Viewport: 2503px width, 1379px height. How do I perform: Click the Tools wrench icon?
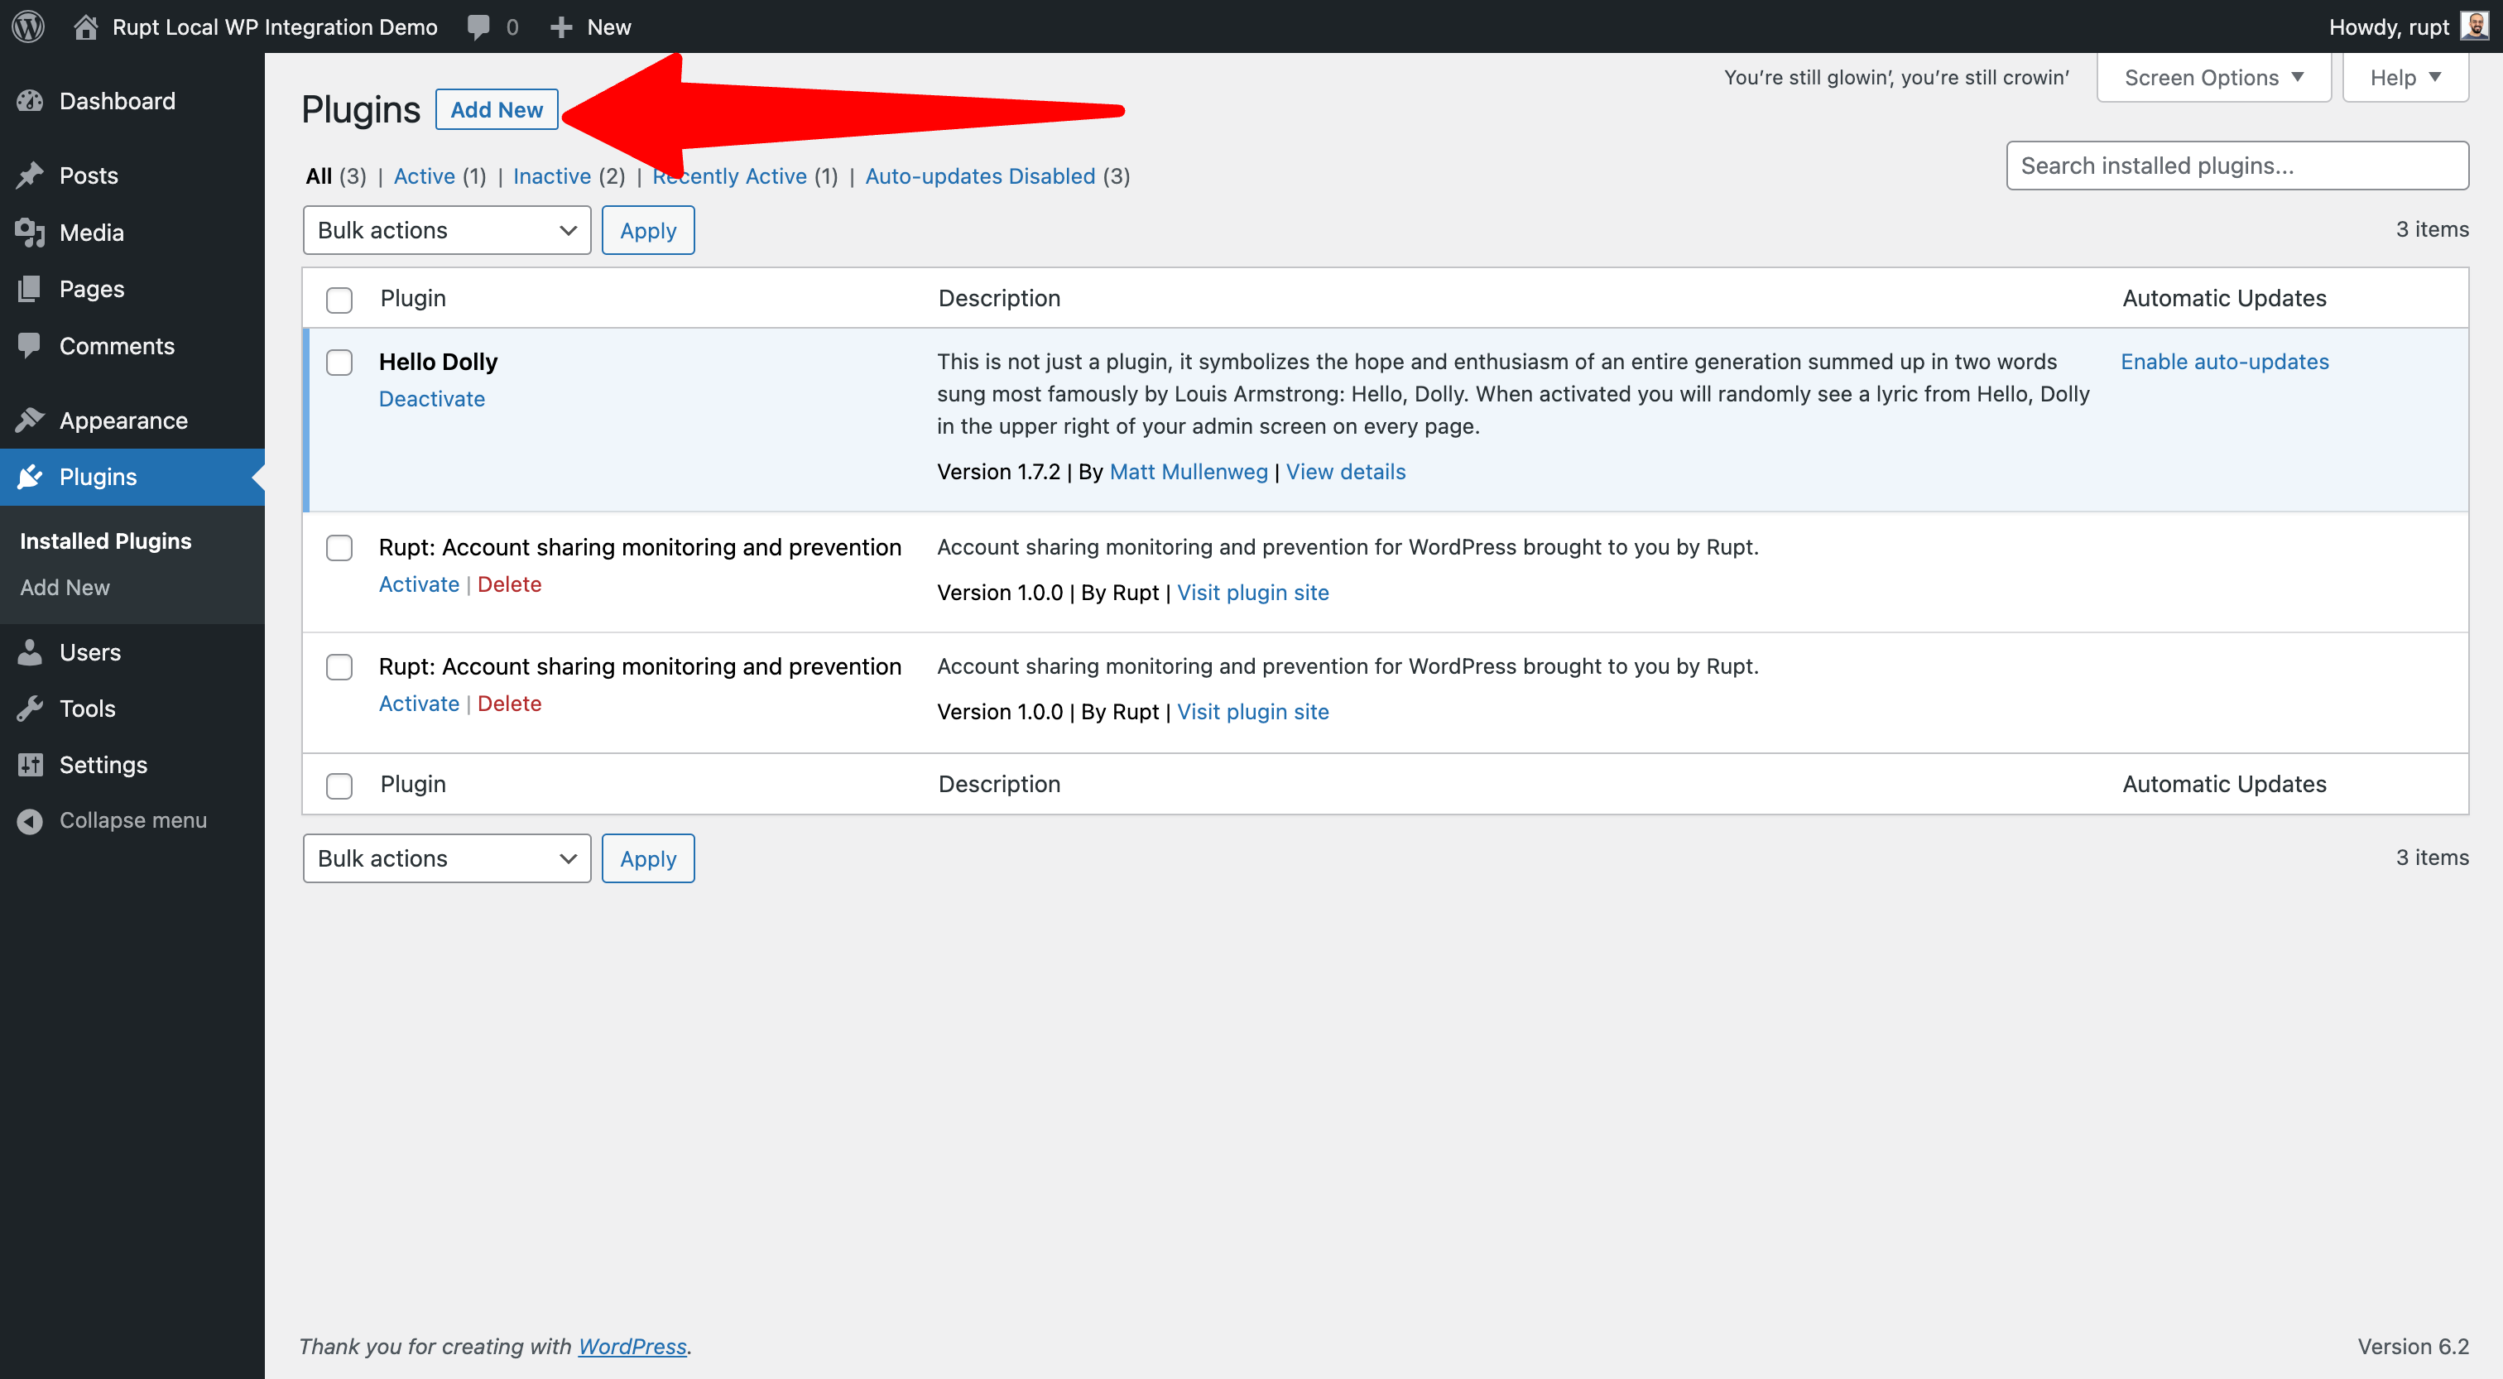click(30, 709)
